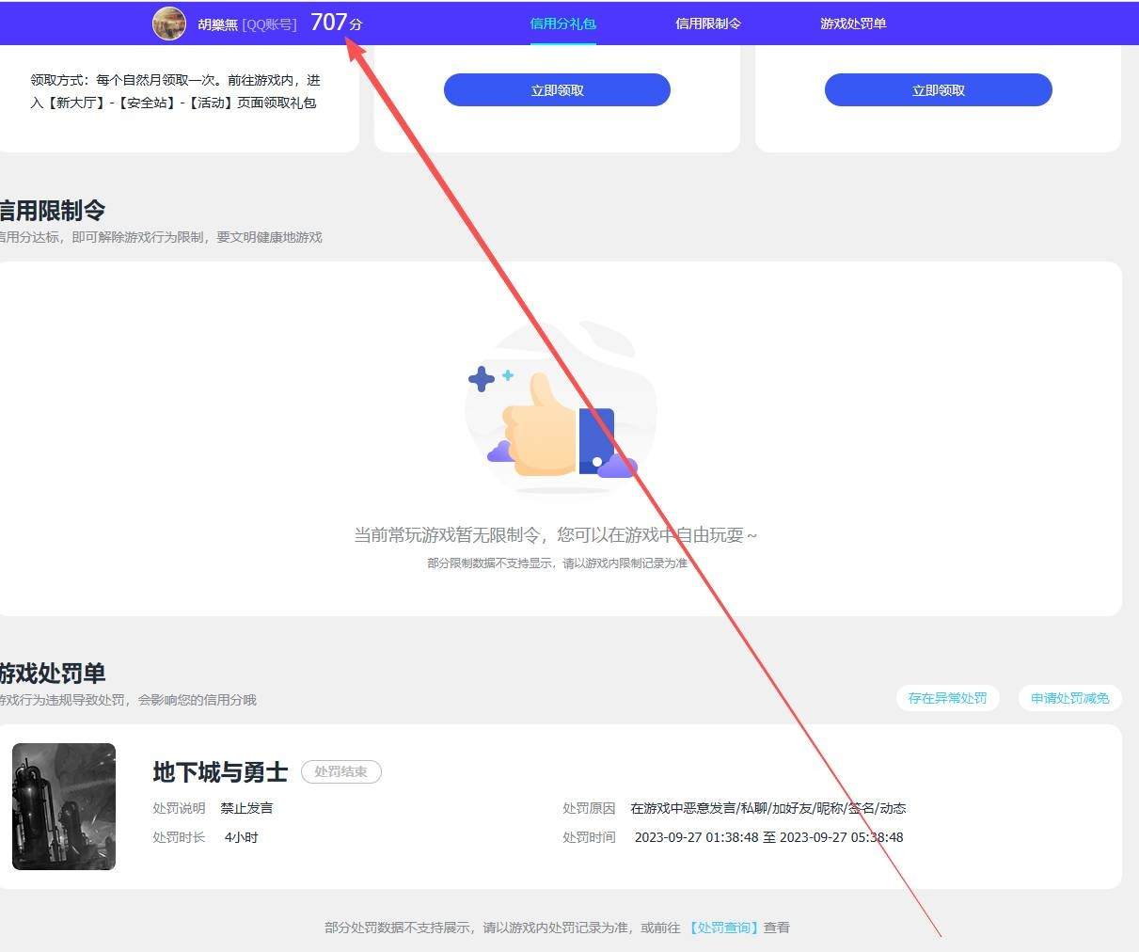
Task: Click the 立即领取 button in the middle card
Action: tap(557, 90)
